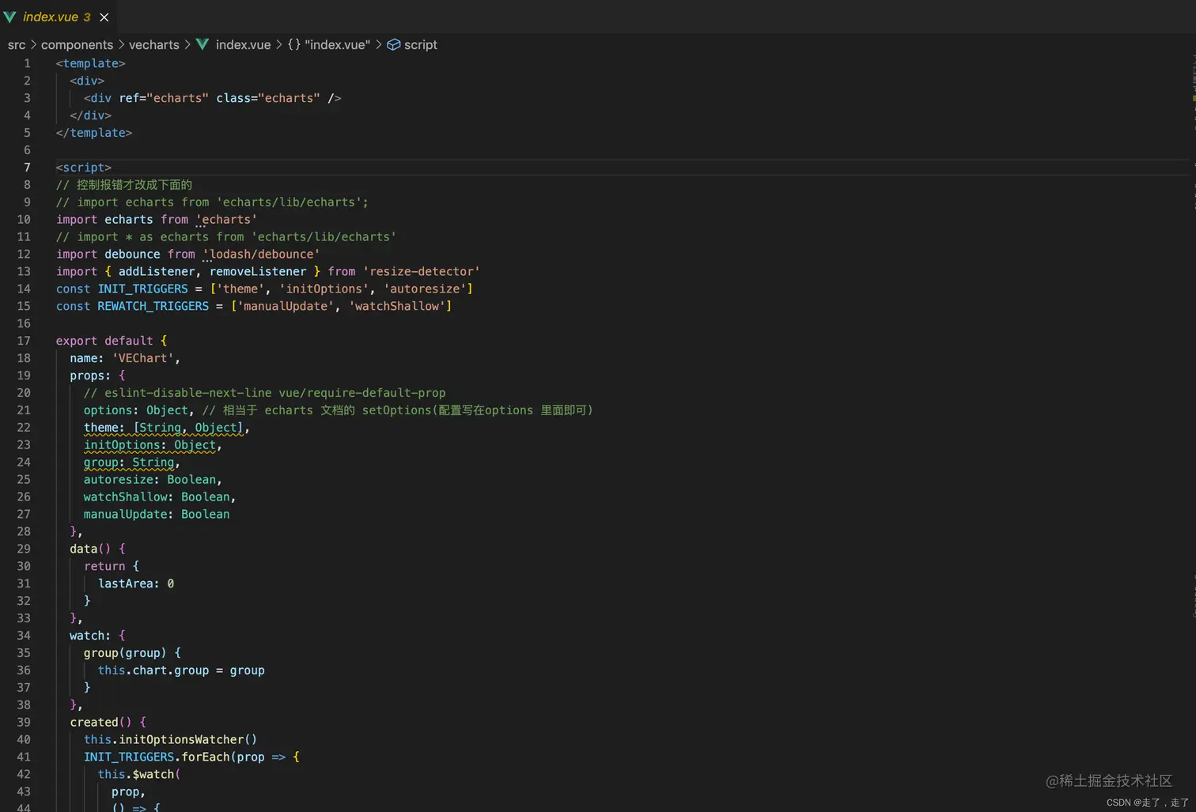Click the <script> tag on line 7
The image size is (1196, 812).
(x=84, y=168)
